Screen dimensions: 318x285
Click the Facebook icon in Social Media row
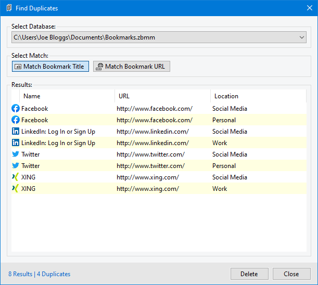16,109
